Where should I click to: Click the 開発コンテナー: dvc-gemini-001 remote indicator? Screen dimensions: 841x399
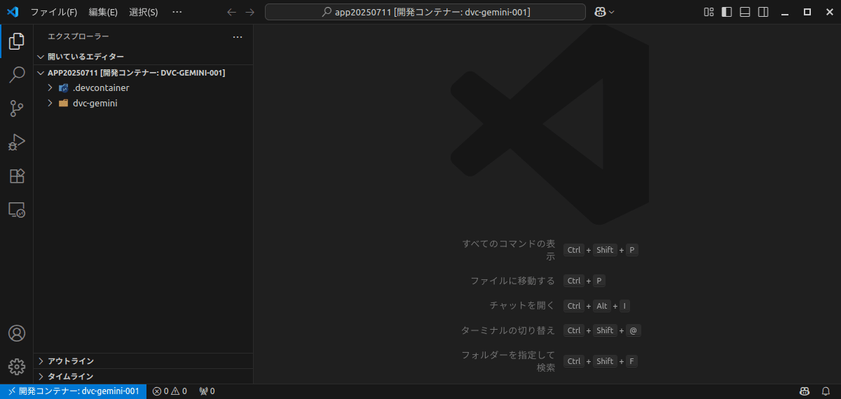tap(74, 391)
